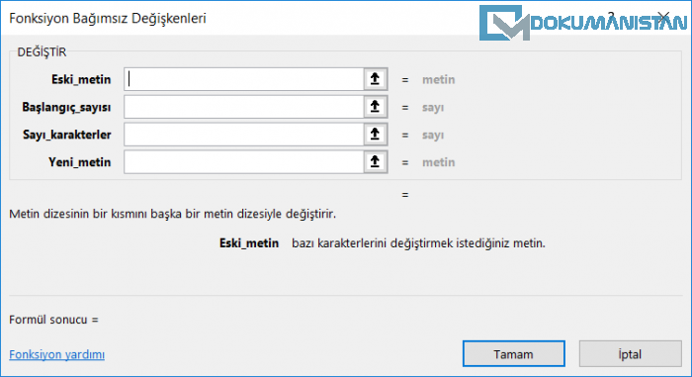
Task: Click the 'Fonksiyon Bağımsız Değişkenleri' dialog title
Action: tap(108, 18)
